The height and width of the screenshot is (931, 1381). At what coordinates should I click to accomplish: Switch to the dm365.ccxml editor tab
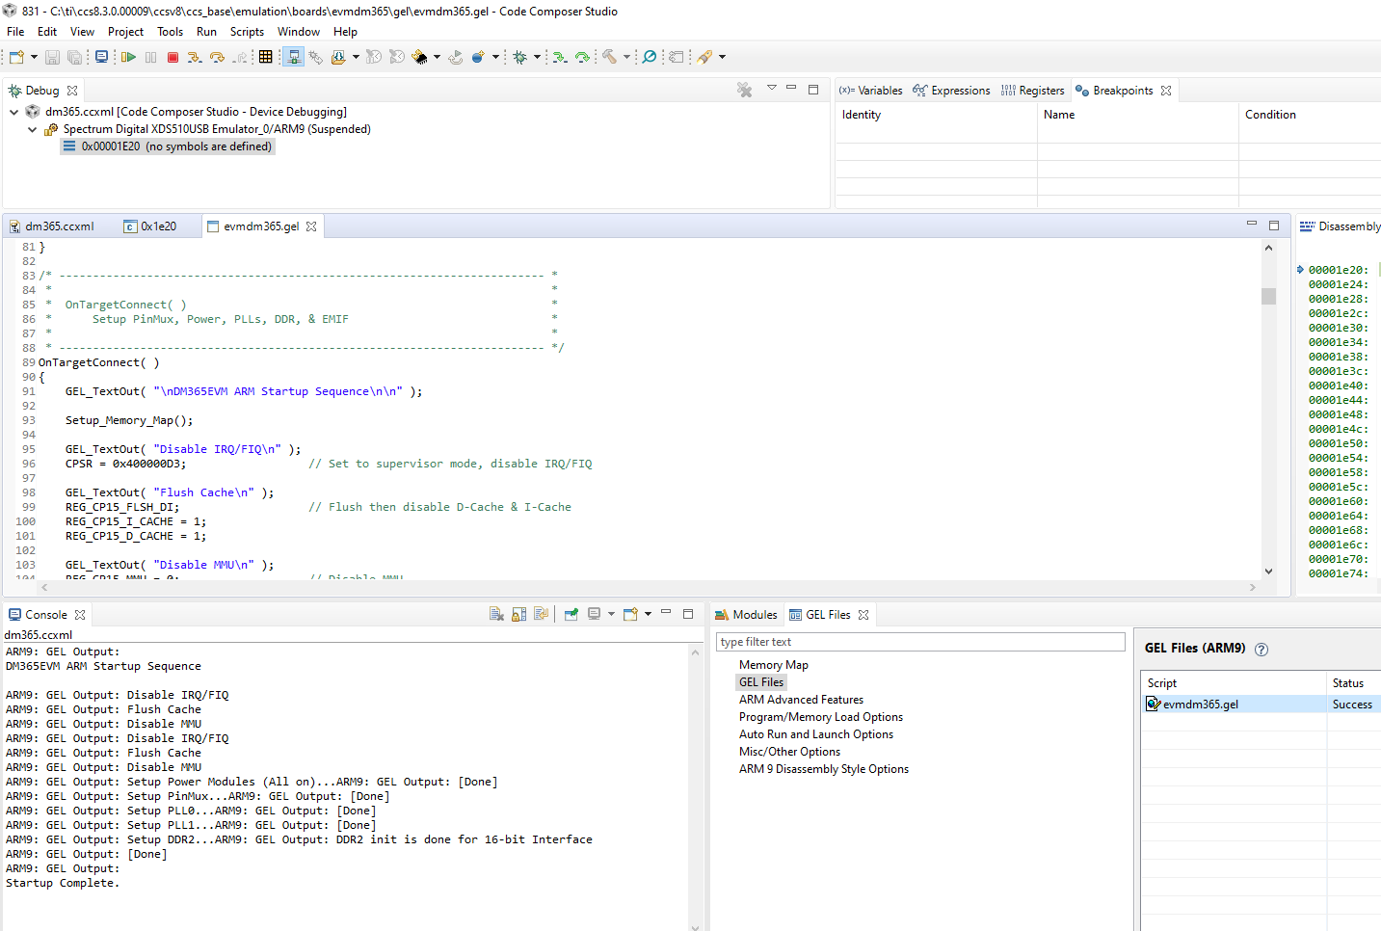[52, 226]
